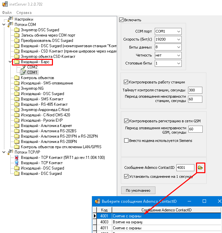This screenshot has width=222, height=233.
Task: Uncheck Контролировать работу станции
Action: 126,82
